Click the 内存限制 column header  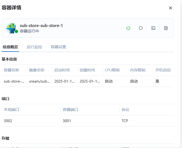[x=138, y=70]
